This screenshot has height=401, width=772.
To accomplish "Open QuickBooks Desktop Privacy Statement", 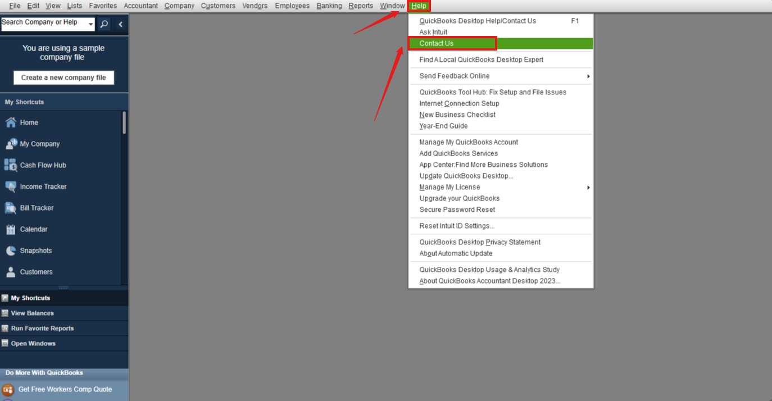I will pos(501,242).
